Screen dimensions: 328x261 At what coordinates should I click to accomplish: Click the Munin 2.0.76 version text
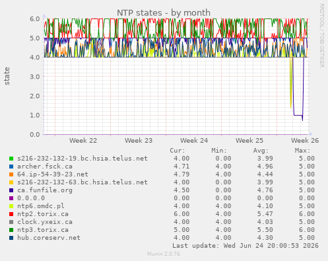[164, 254]
